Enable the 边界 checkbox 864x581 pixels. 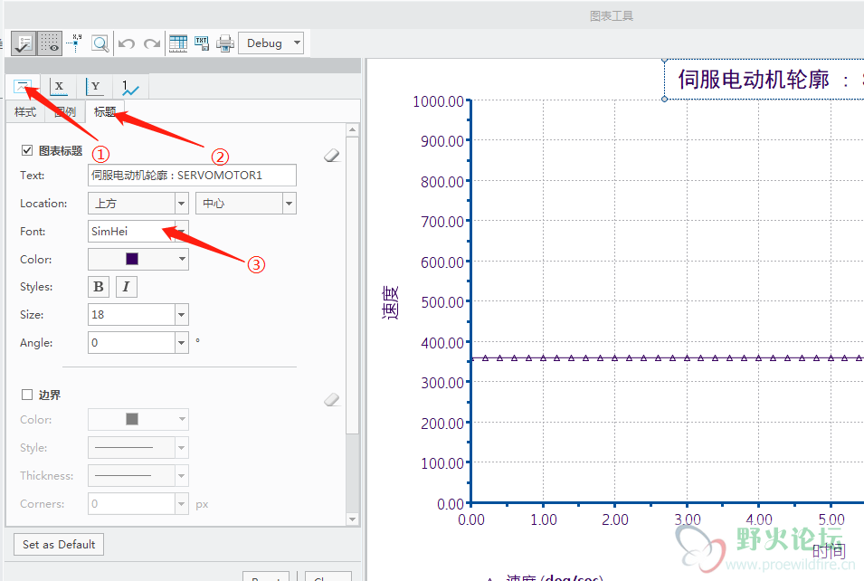tap(27, 395)
